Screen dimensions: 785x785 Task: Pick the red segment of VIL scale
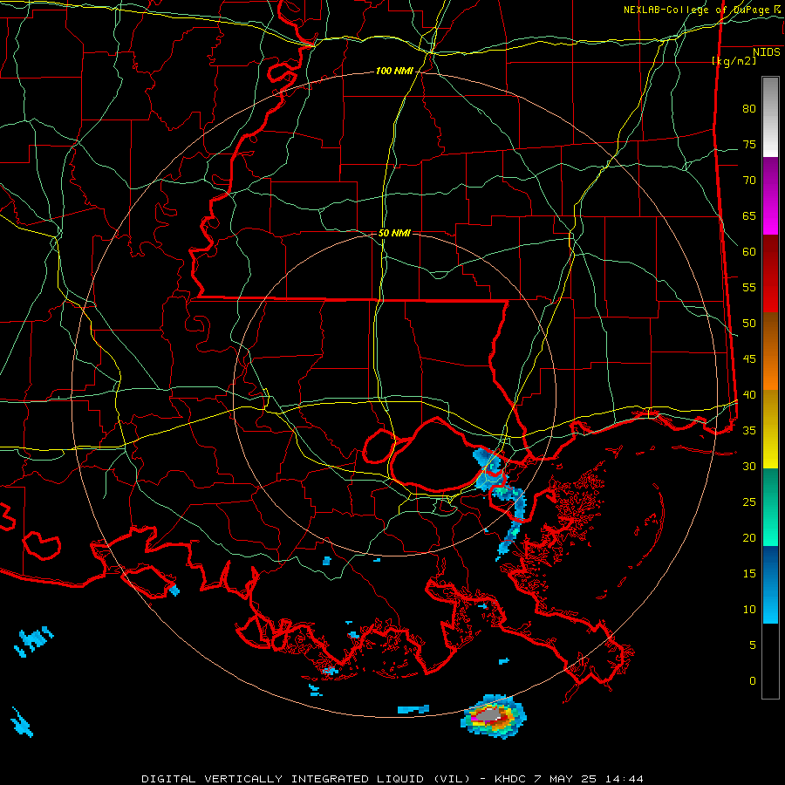[x=770, y=274]
